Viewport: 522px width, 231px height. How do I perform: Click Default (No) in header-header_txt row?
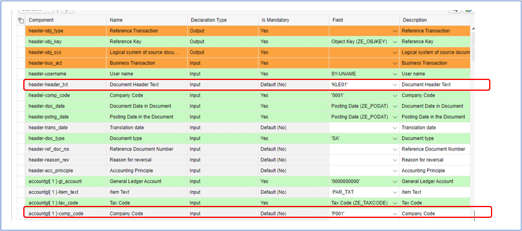pyautogui.click(x=294, y=85)
